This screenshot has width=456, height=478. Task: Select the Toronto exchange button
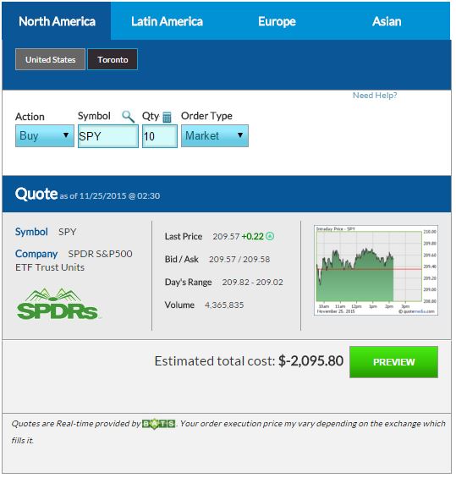pos(113,59)
